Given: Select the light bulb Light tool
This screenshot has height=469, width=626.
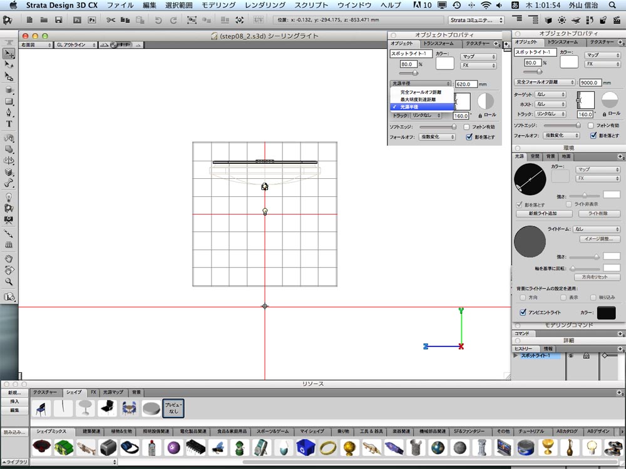Looking at the screenshot, I should 9,197.
